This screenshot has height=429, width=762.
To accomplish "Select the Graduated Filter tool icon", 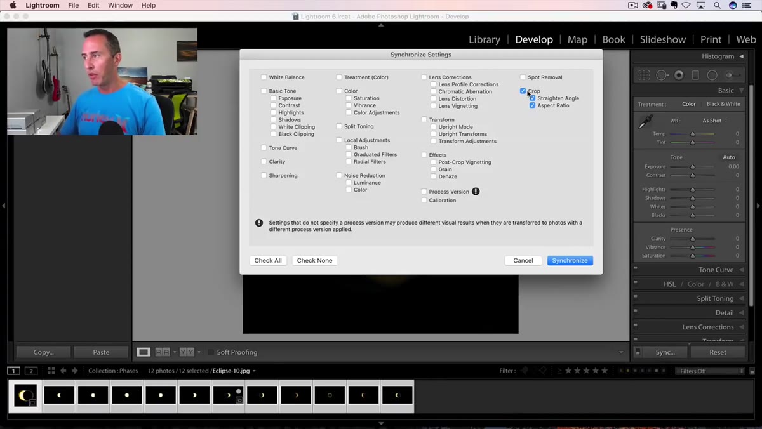I will (695, 75).
